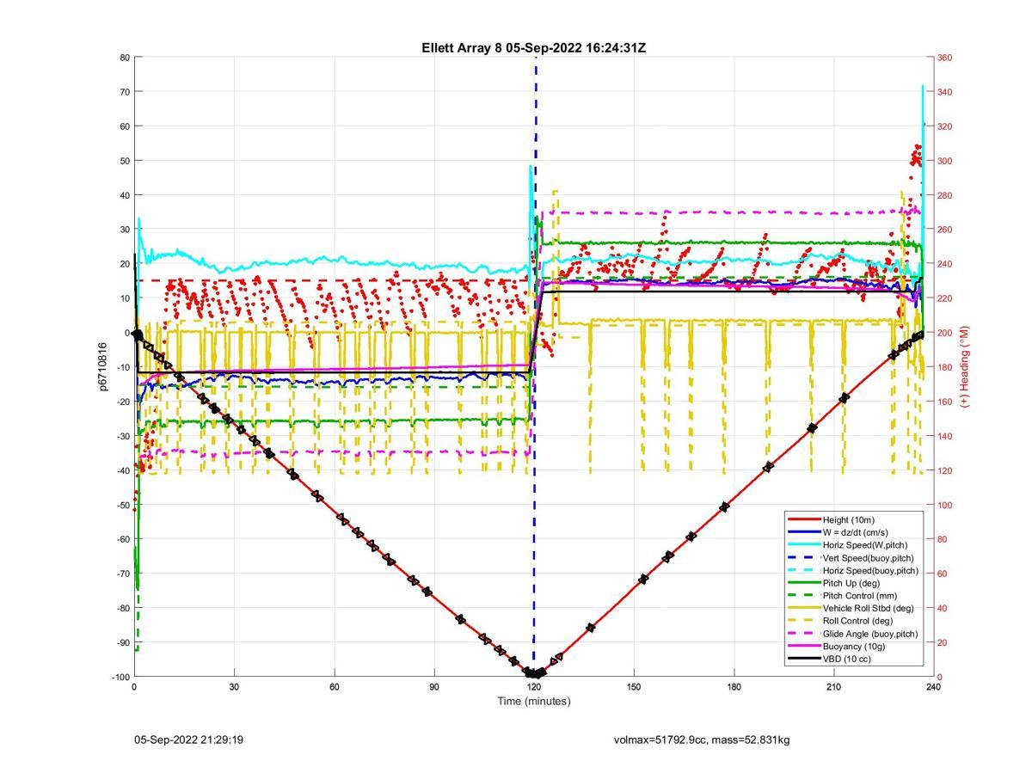Click the plot title 'Ellett Array 8 05-Sep-2022 16:24:31Z'
1032x761 pixels.
point(533,47)
